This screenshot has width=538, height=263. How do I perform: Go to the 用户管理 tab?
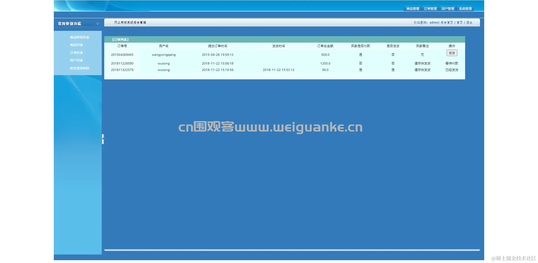coord(447,9)
